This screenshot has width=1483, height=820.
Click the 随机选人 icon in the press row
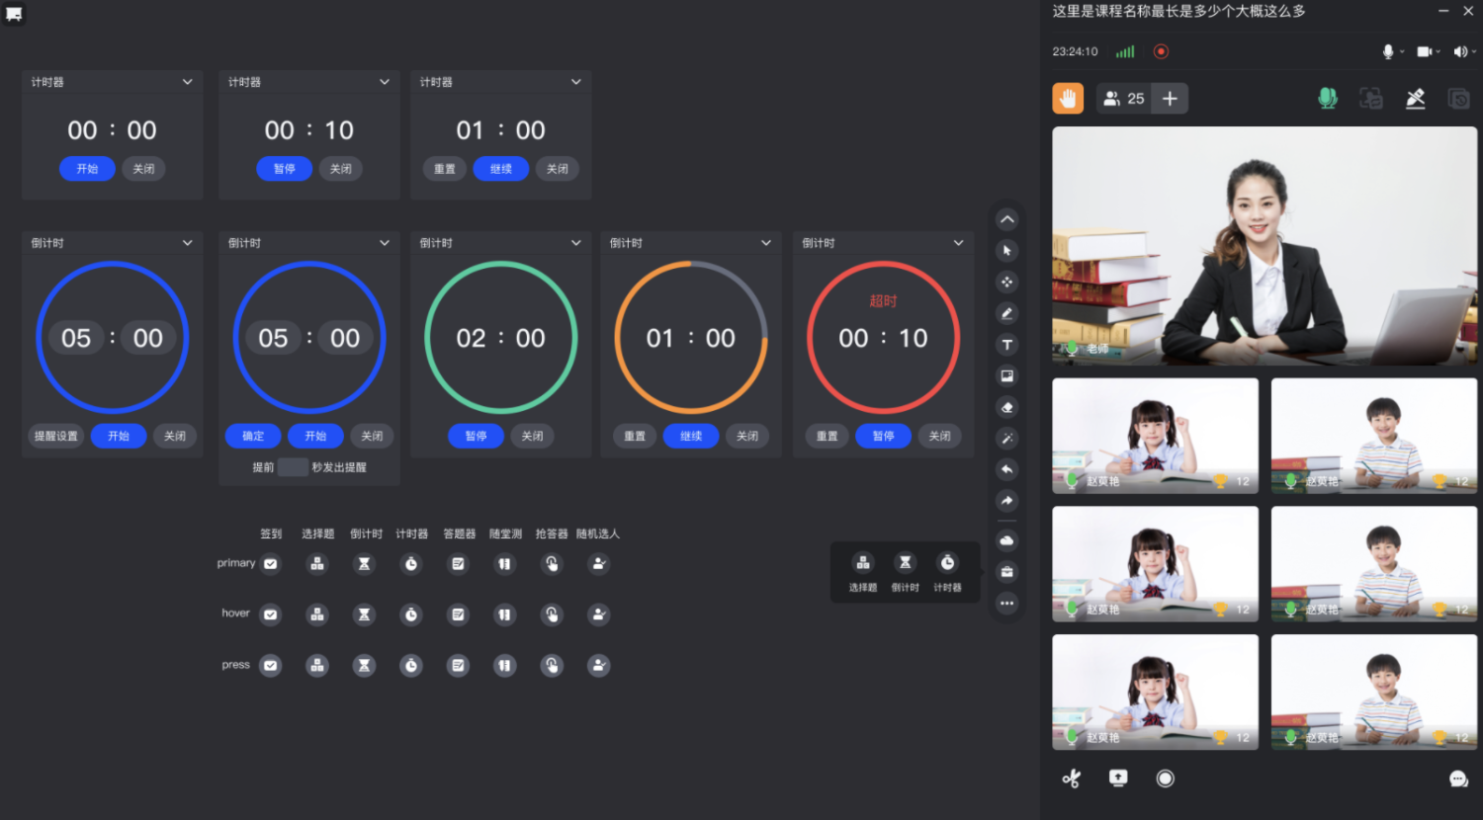(x=598, y=666)
